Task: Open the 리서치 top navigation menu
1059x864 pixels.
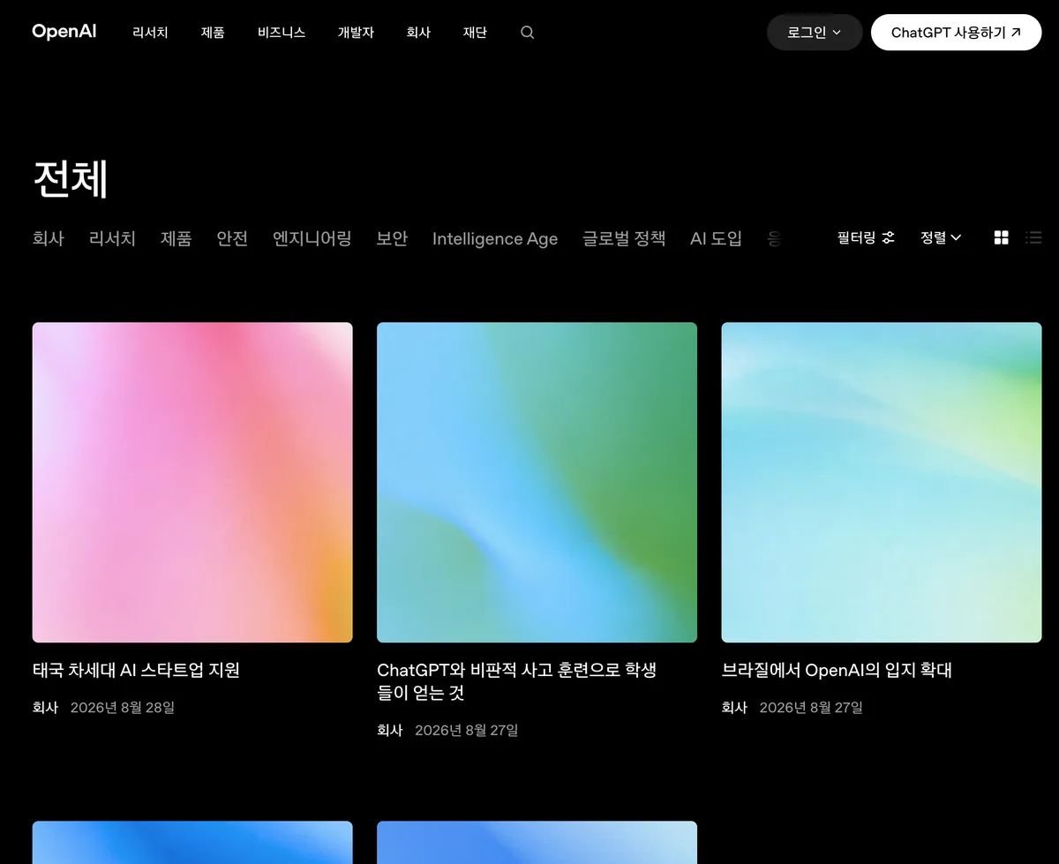Action: [x=150, y=33]
